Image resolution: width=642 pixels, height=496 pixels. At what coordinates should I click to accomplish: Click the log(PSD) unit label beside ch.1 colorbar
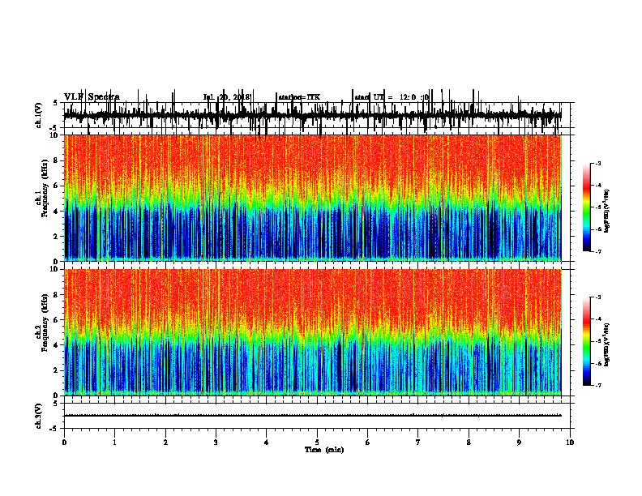607,211
